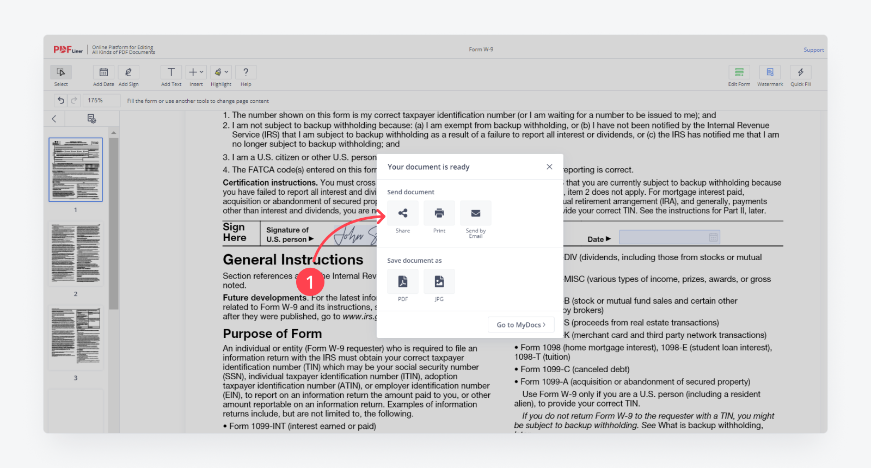The width and height of the screenshot is (871, 468).
Task: Click the Date input field on form
Action: pyautogui.click(x=670, y=237)
